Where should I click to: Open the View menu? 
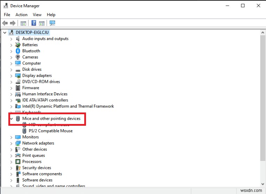pos(37,15)
